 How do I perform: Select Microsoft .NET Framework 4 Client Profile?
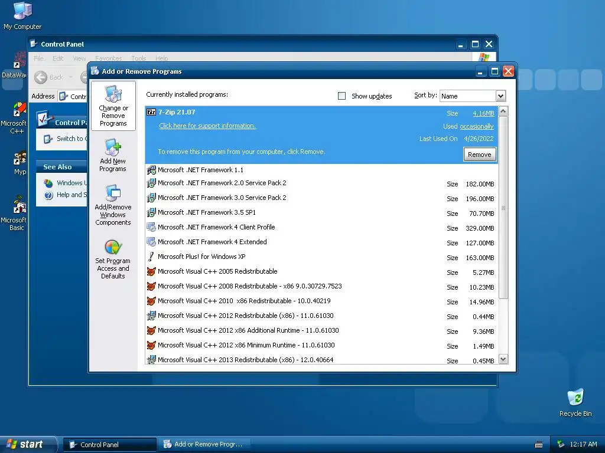click(x=321, y=228)
